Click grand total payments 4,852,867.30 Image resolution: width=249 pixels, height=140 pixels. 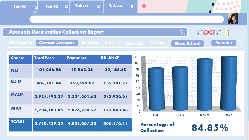82,123
